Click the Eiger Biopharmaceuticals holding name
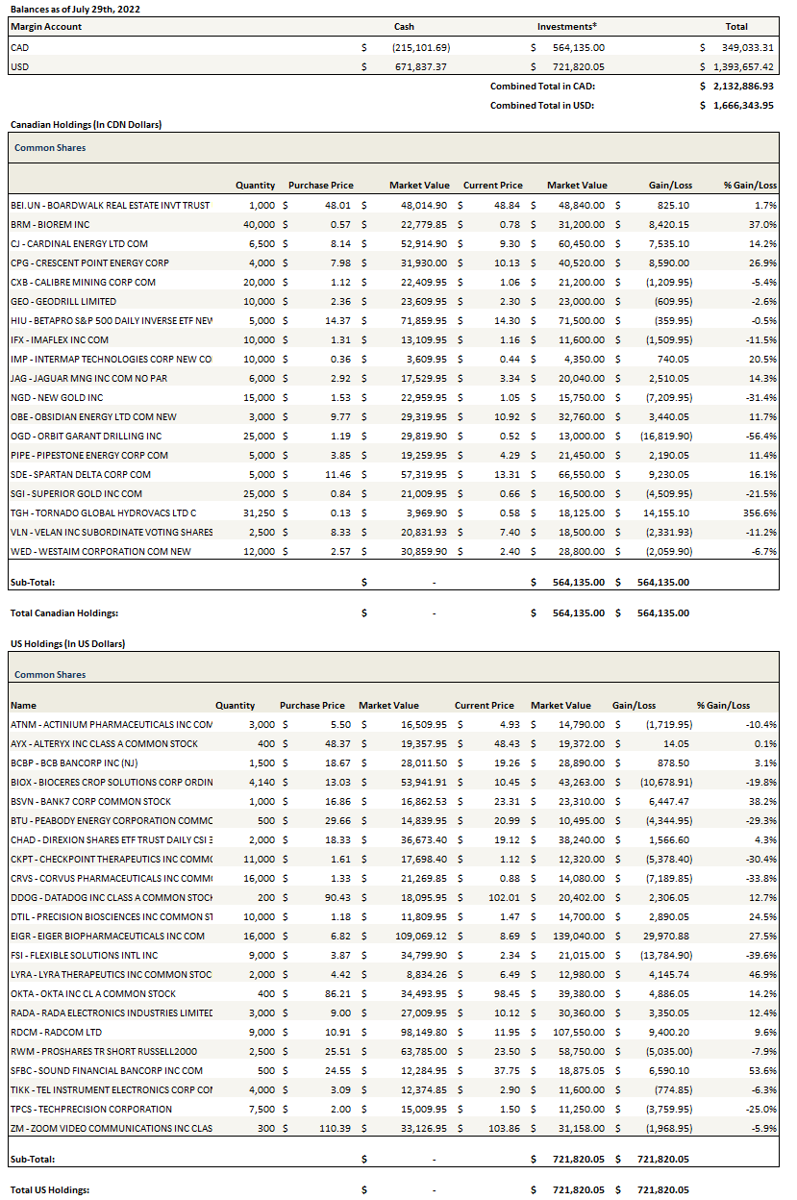Viewport: 797px width, 1200px height. click(107, 936)
